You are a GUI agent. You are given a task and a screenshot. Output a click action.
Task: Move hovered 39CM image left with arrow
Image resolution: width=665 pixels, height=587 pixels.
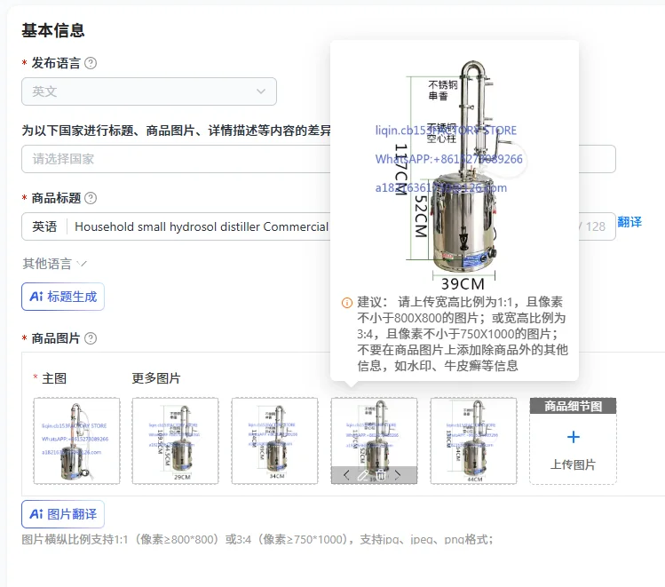[x=346, y=475]
